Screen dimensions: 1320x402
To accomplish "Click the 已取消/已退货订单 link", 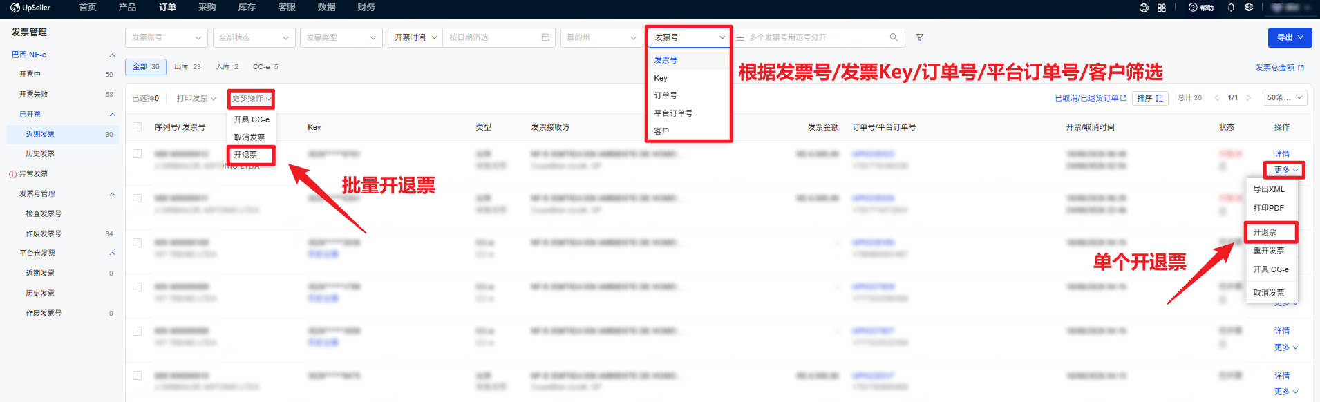I will (x=1086, y=98).
